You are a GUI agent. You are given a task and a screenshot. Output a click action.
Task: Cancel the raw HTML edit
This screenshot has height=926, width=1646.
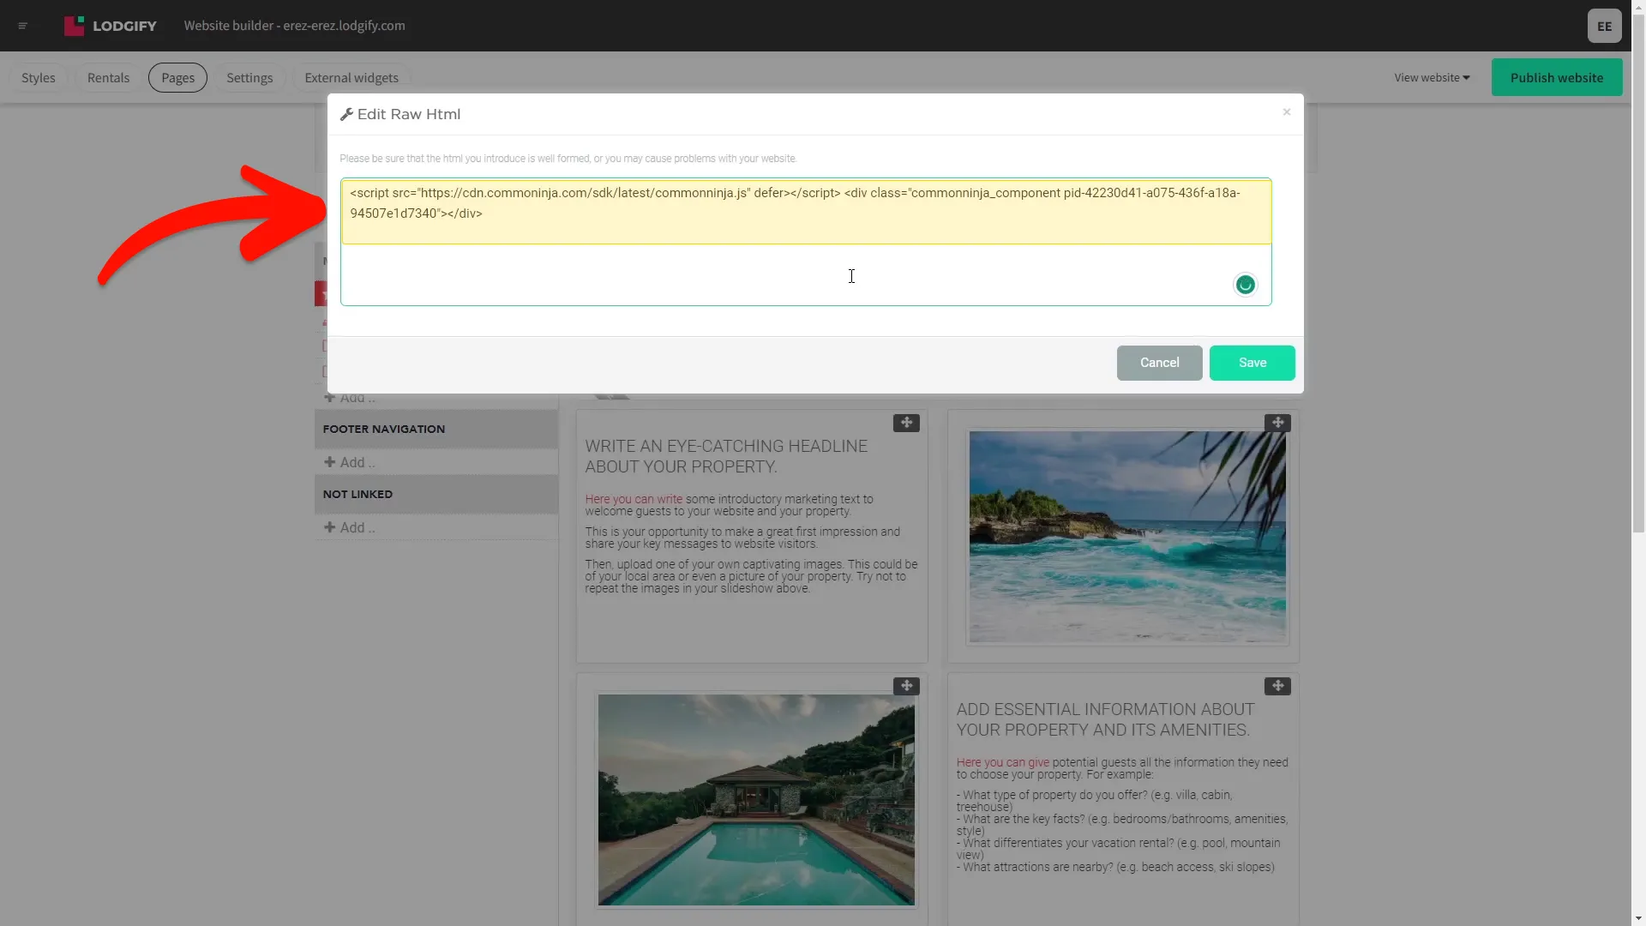[1159, 363]
